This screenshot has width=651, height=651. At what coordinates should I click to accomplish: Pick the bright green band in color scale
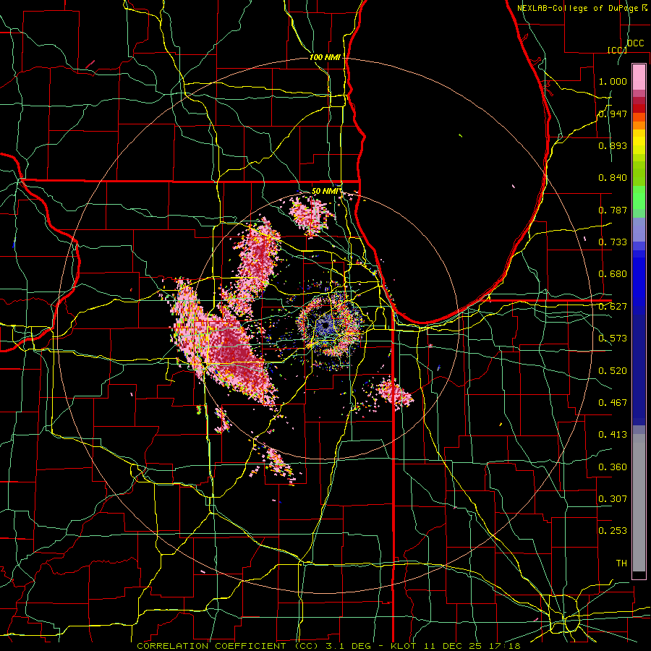(x=639, y=197)
